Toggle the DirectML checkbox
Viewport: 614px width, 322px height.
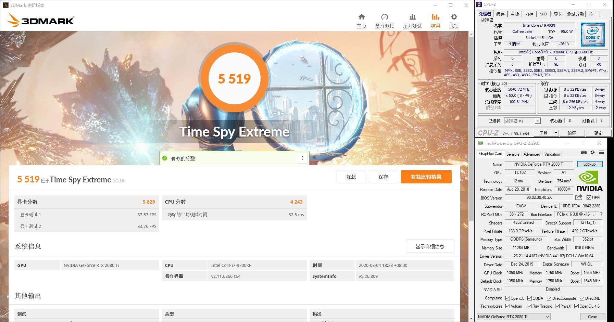point(582,298)
